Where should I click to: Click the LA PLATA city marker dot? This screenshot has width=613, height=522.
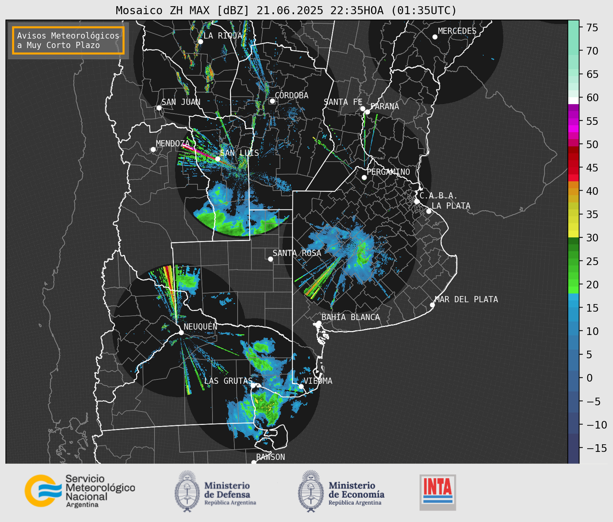pos(429,211)
